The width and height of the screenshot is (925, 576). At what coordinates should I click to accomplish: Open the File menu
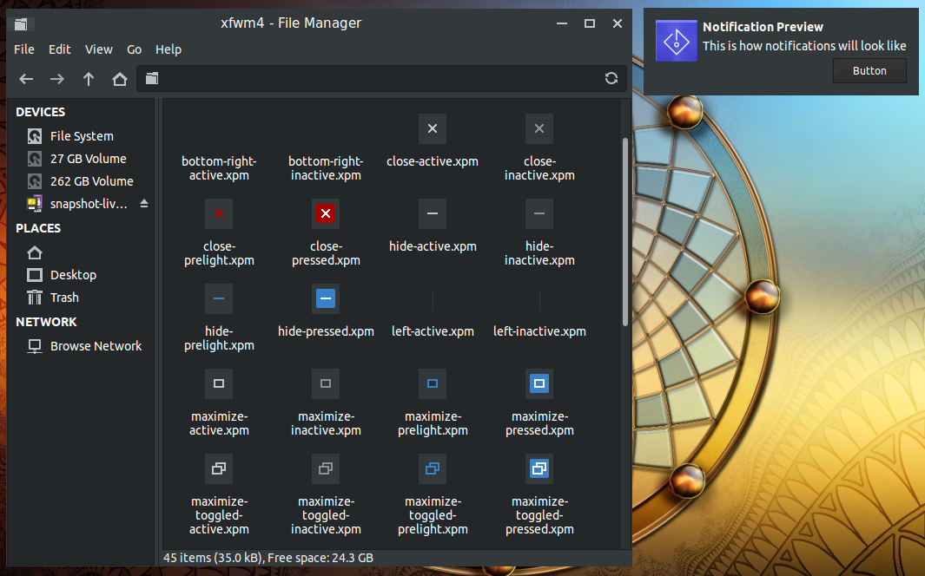point(24,49)
